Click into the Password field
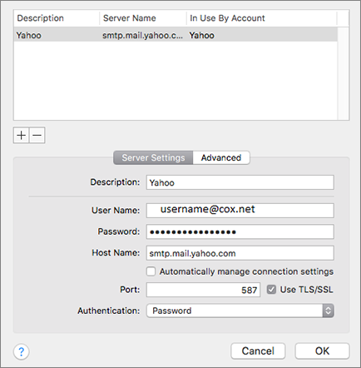Screen dimensions: 361x368 tap(240, 231)
